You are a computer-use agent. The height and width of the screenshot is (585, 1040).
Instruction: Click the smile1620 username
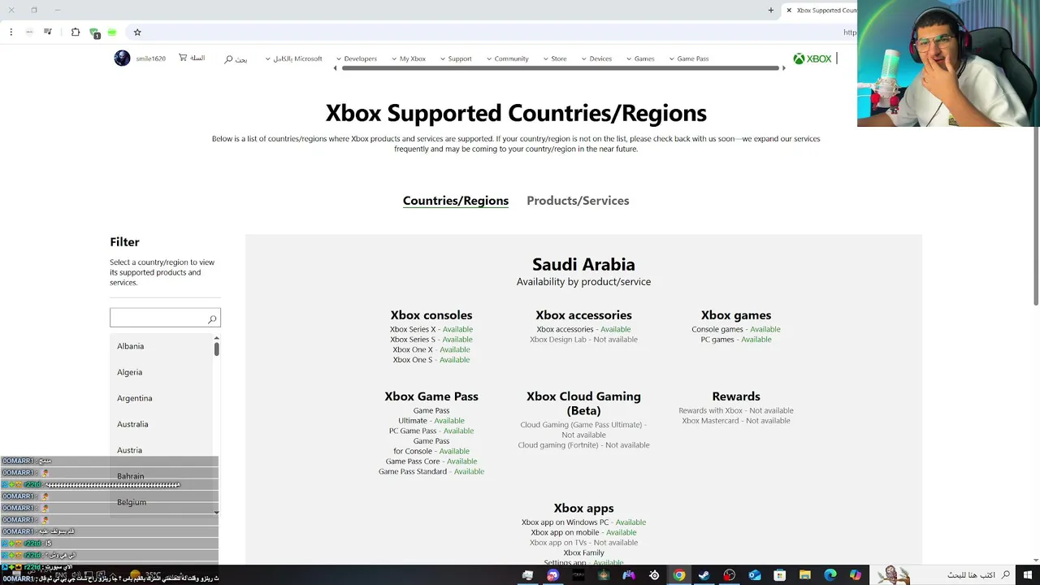point(151,58)
